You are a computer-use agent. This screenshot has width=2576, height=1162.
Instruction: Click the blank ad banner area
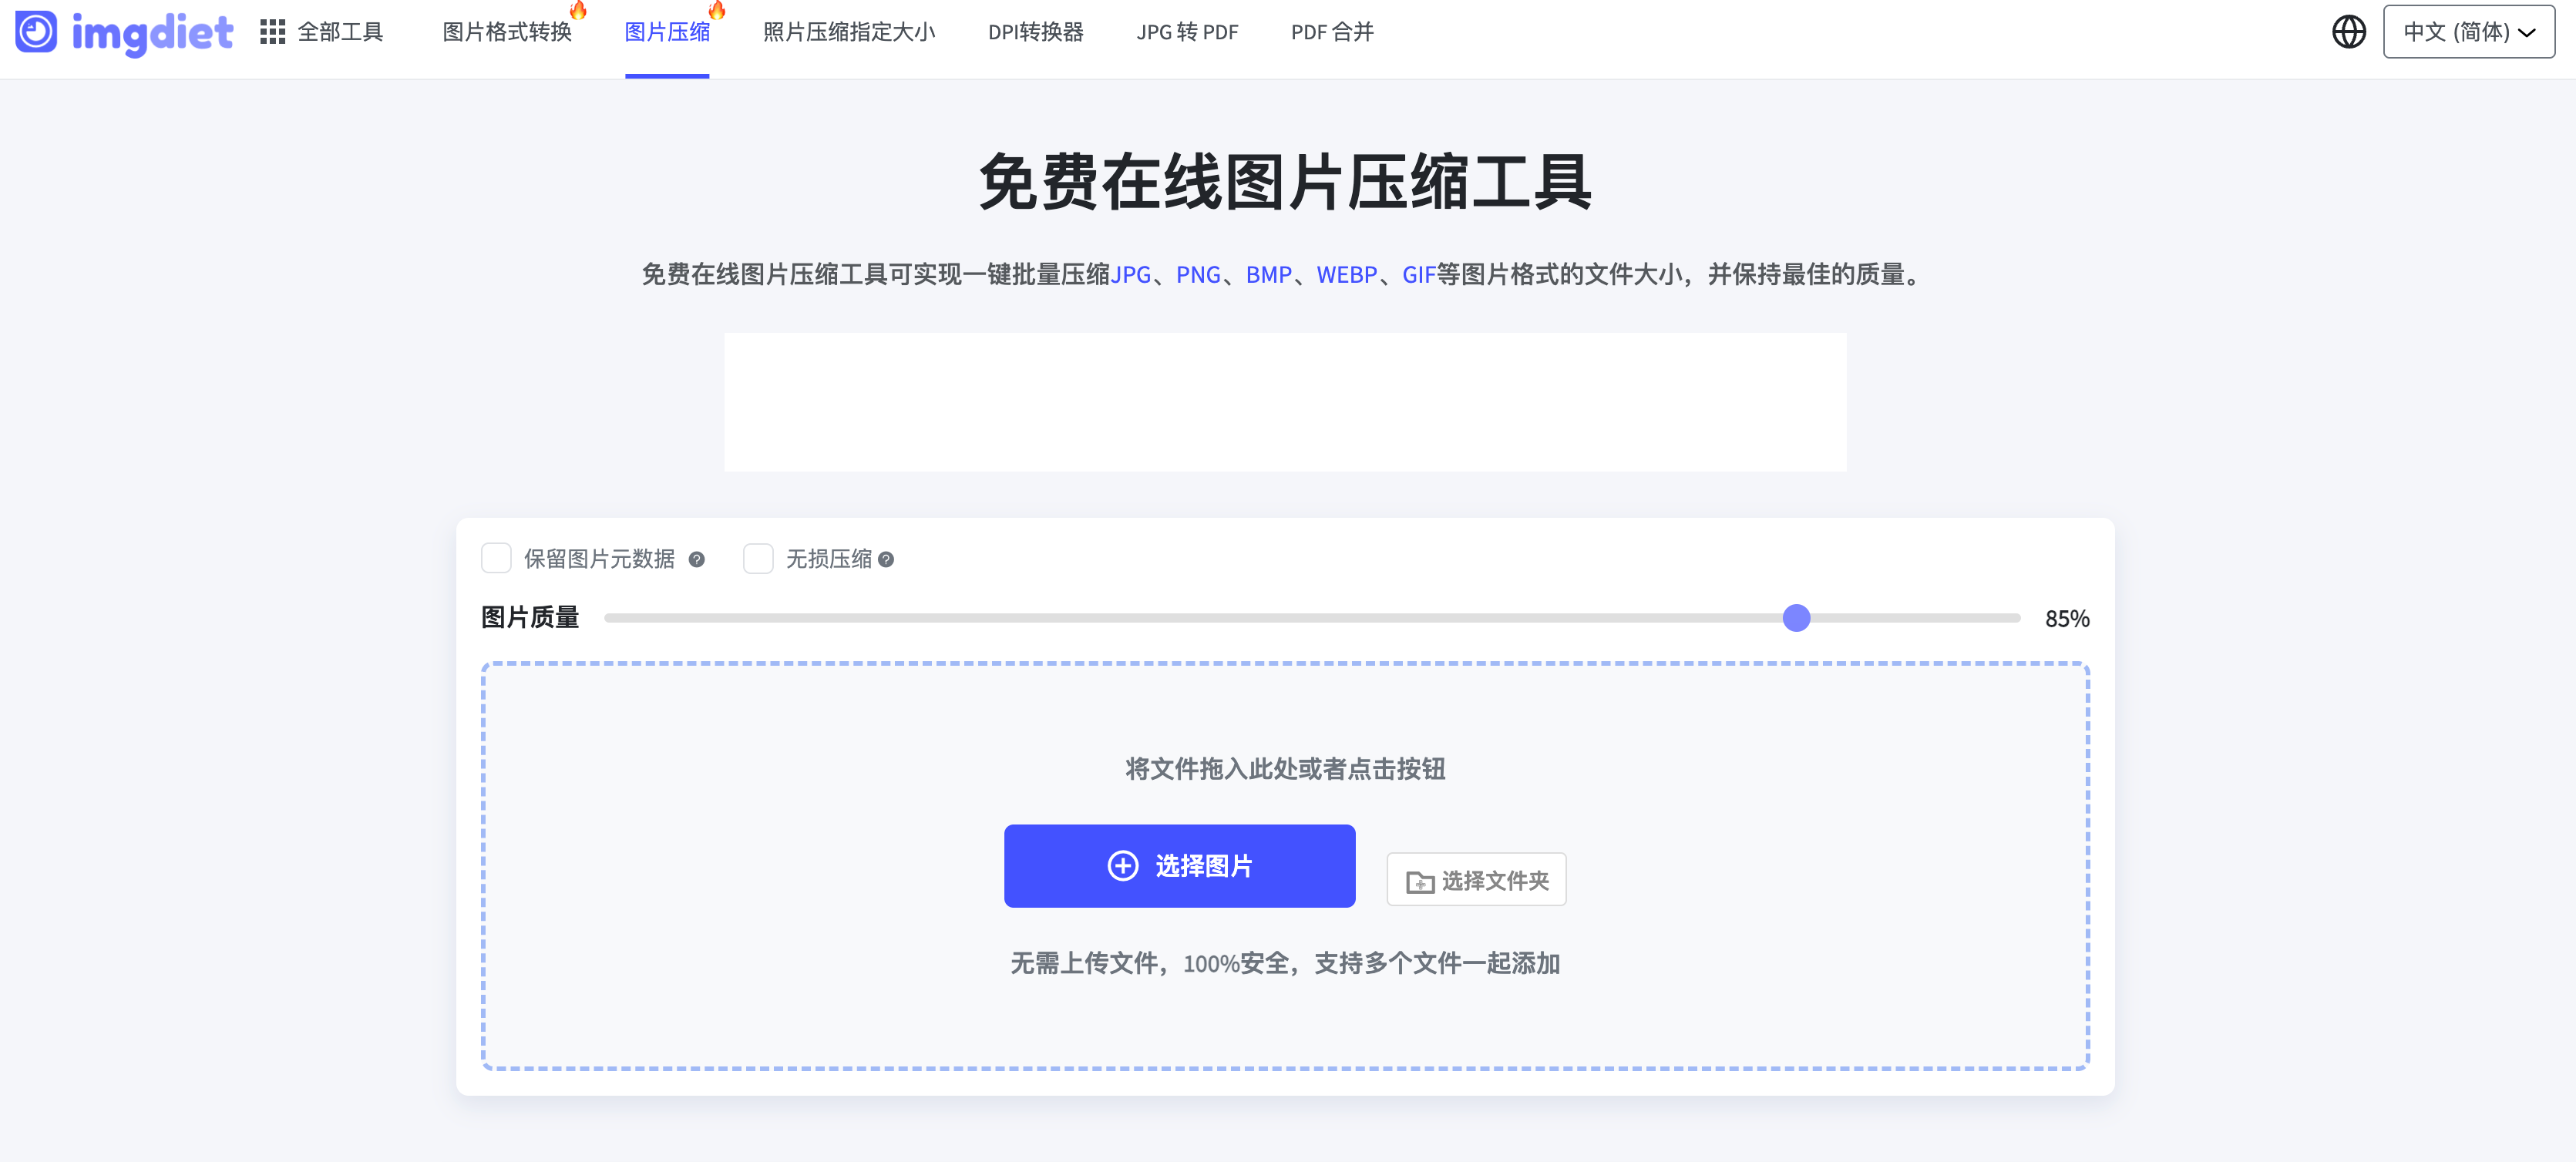click(x=1285, y=402)
